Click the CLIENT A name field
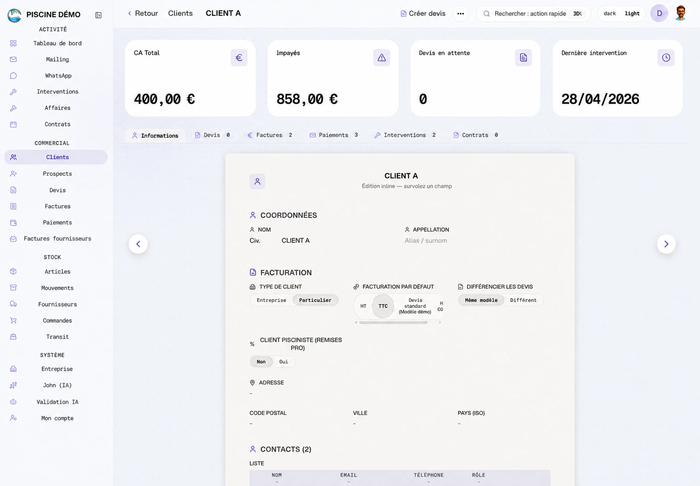 point(295,241)
